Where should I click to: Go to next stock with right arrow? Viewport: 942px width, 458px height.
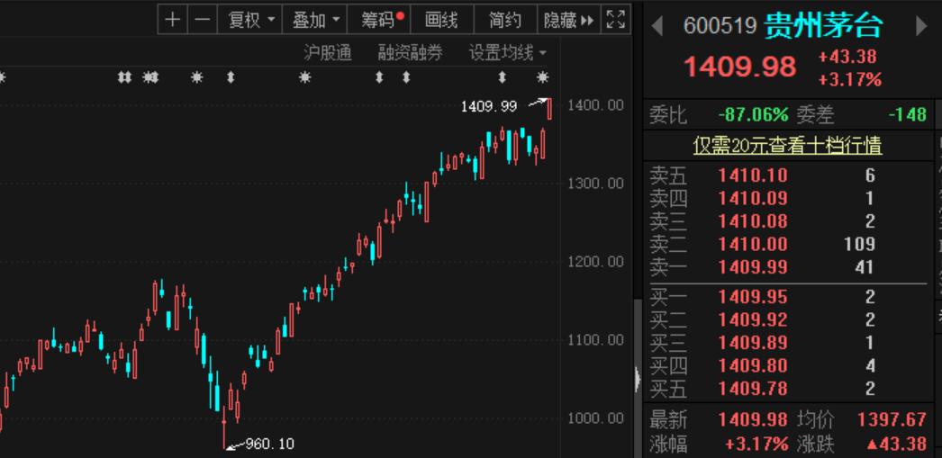[921, 26]
